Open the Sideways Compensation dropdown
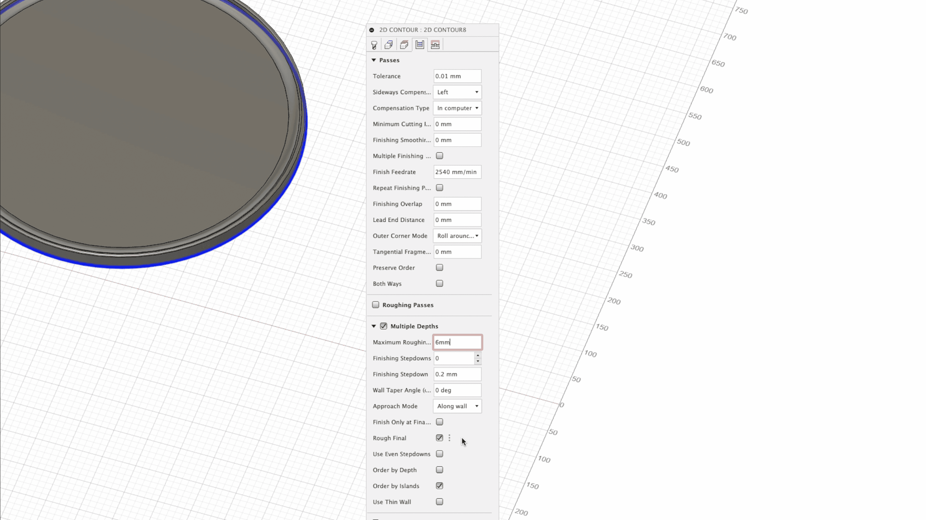 tap(457, 92)
